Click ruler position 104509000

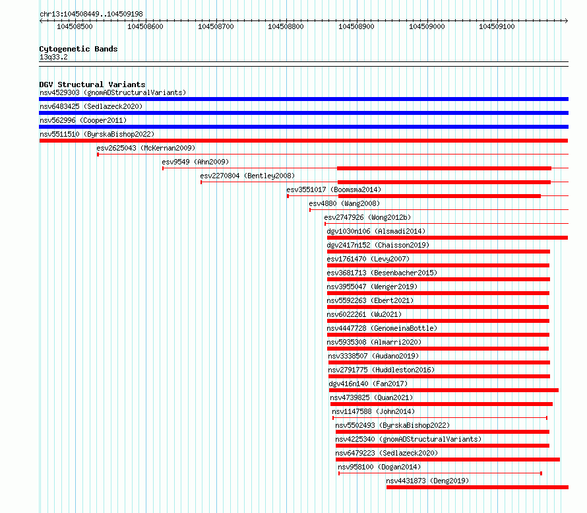(427, 26)
